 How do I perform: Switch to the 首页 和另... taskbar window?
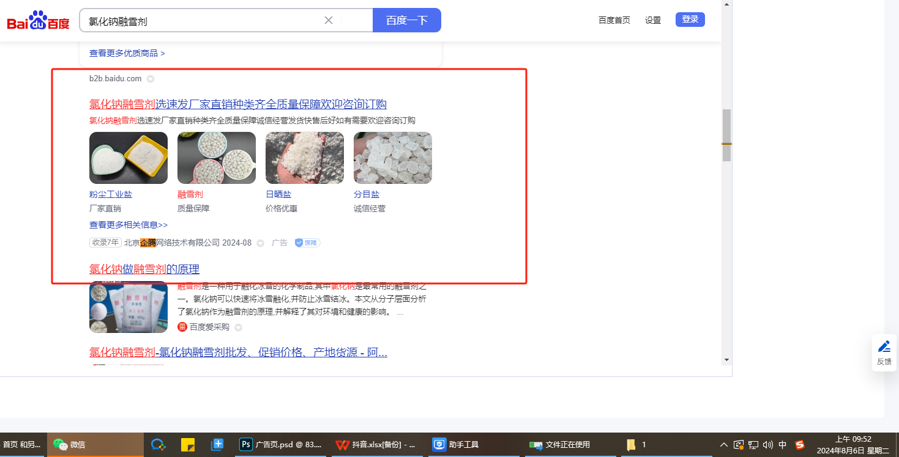click(22, 445)
